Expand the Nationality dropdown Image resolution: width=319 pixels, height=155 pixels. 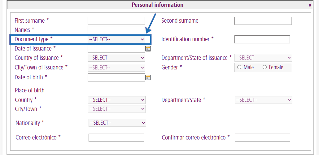pyautogui.click(x=117, y=123)
